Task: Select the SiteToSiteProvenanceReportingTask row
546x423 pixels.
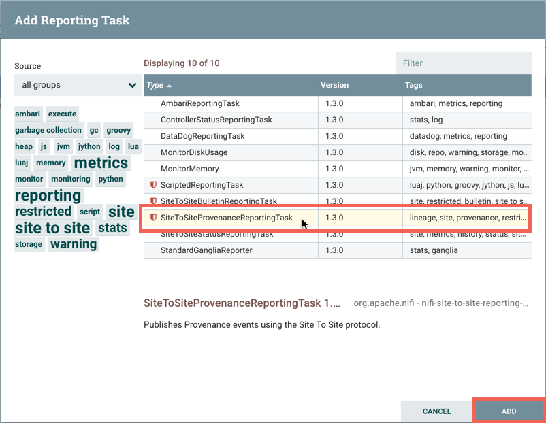Action: pyautogui.click(x=338, y=218)
